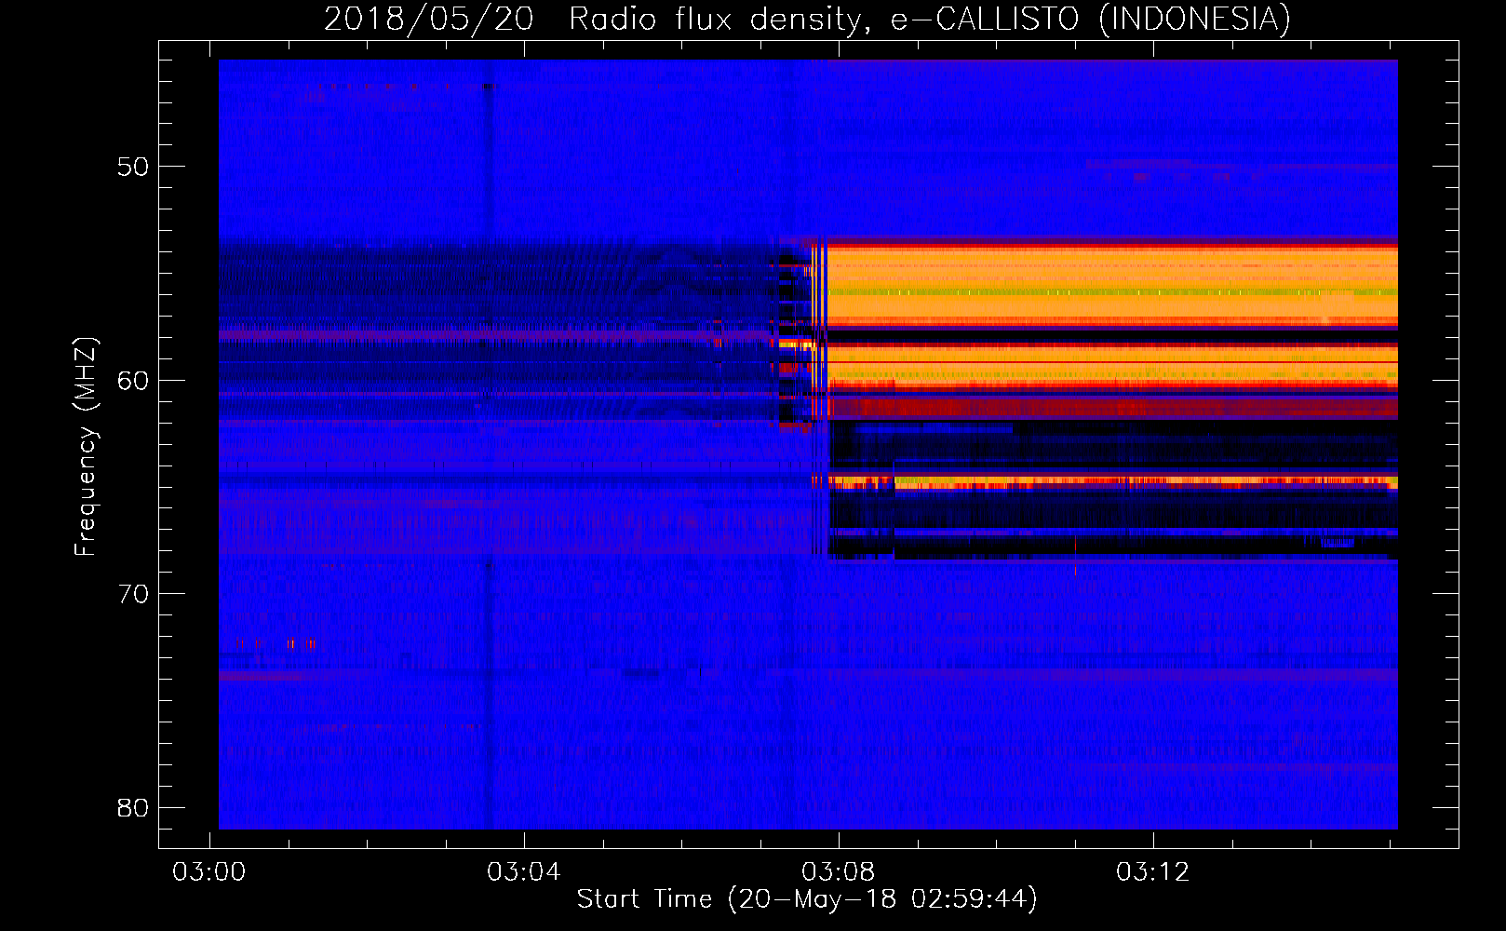This screenshot has height=931, width=1506.
Task: Click the 70 frequency axis label
Action: click(133, 594)
